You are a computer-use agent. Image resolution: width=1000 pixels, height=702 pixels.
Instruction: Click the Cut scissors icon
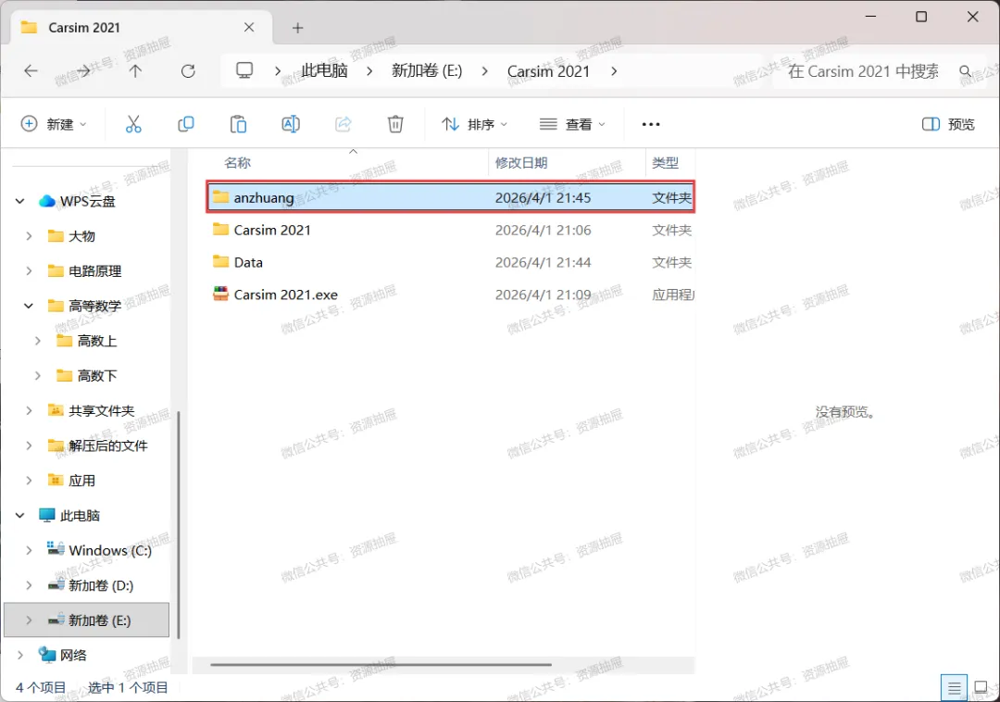coord(133,124)
